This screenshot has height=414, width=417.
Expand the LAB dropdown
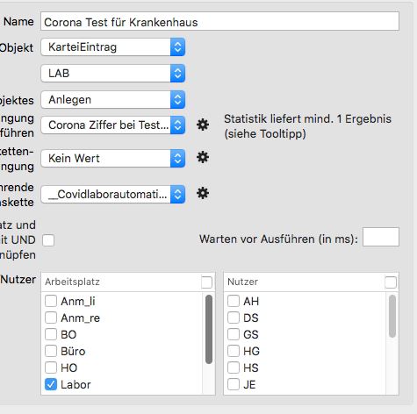tap(113, 73)
